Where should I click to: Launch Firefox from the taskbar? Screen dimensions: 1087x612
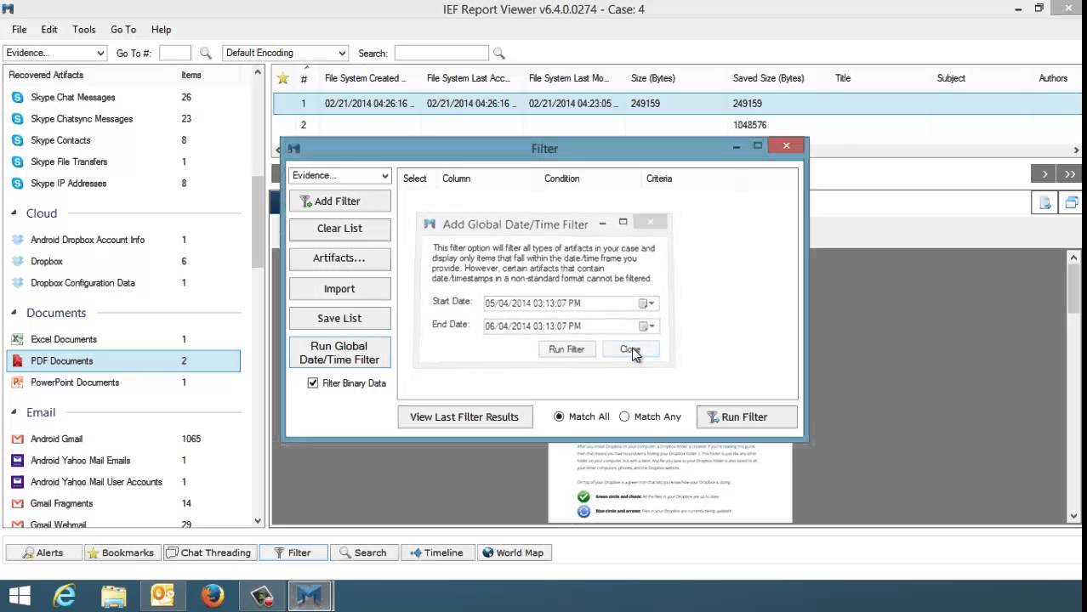pos(212,596)
